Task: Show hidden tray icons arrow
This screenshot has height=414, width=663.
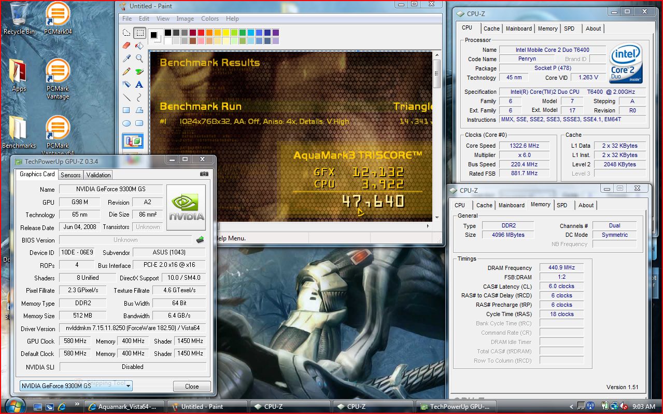Action: pos(572,407)
